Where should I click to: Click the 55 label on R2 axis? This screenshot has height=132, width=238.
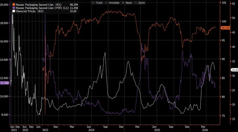[233, 4]
